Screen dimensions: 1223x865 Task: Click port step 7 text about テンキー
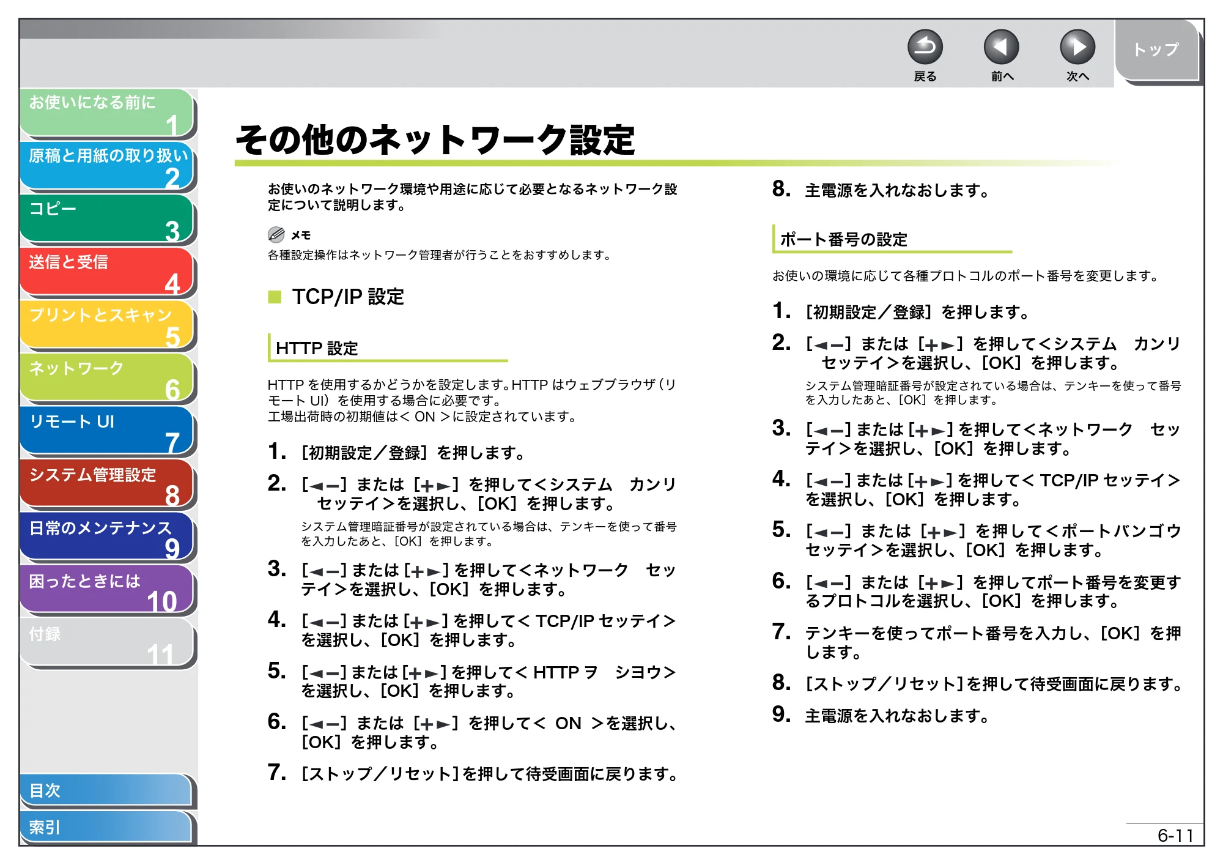(993, 642)
